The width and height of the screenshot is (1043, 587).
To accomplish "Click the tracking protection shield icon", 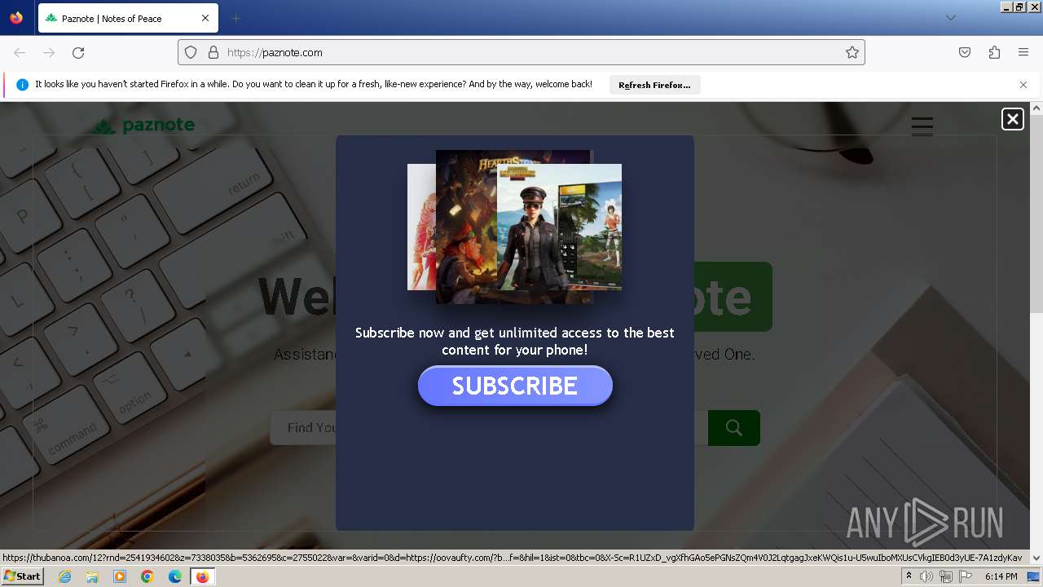I will point(191,52).
